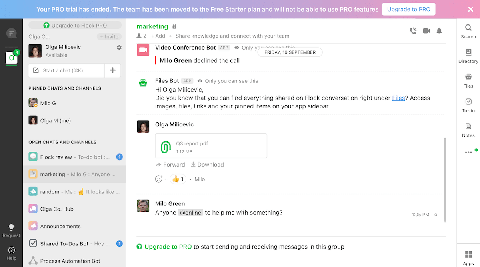Image resolution: width=480 pixels, height=267 pixels.
Task: Click in the Start a chat field
Action: [67, 70]
